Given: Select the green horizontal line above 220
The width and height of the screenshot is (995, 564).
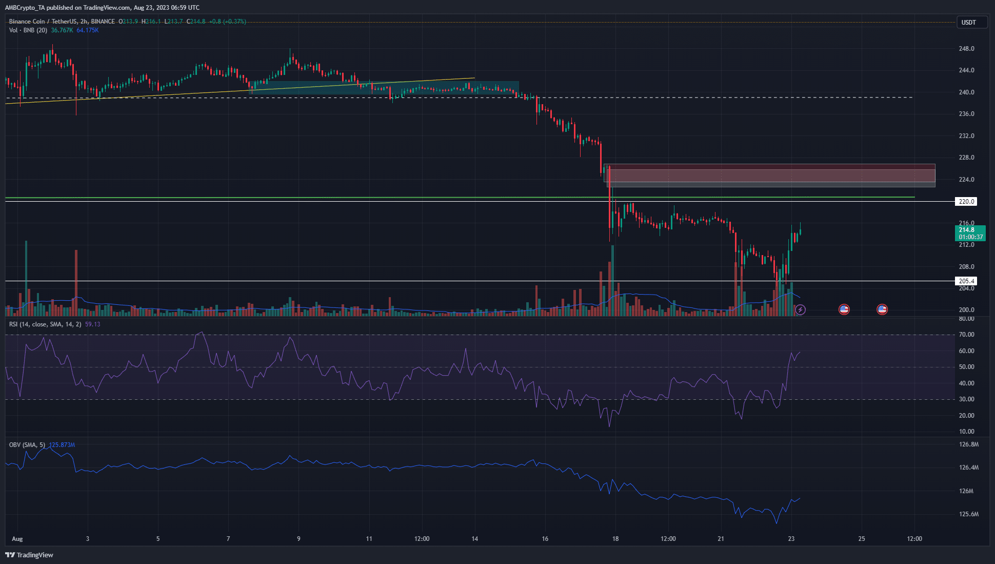Looking at the screenshot, I should point(460,197).
